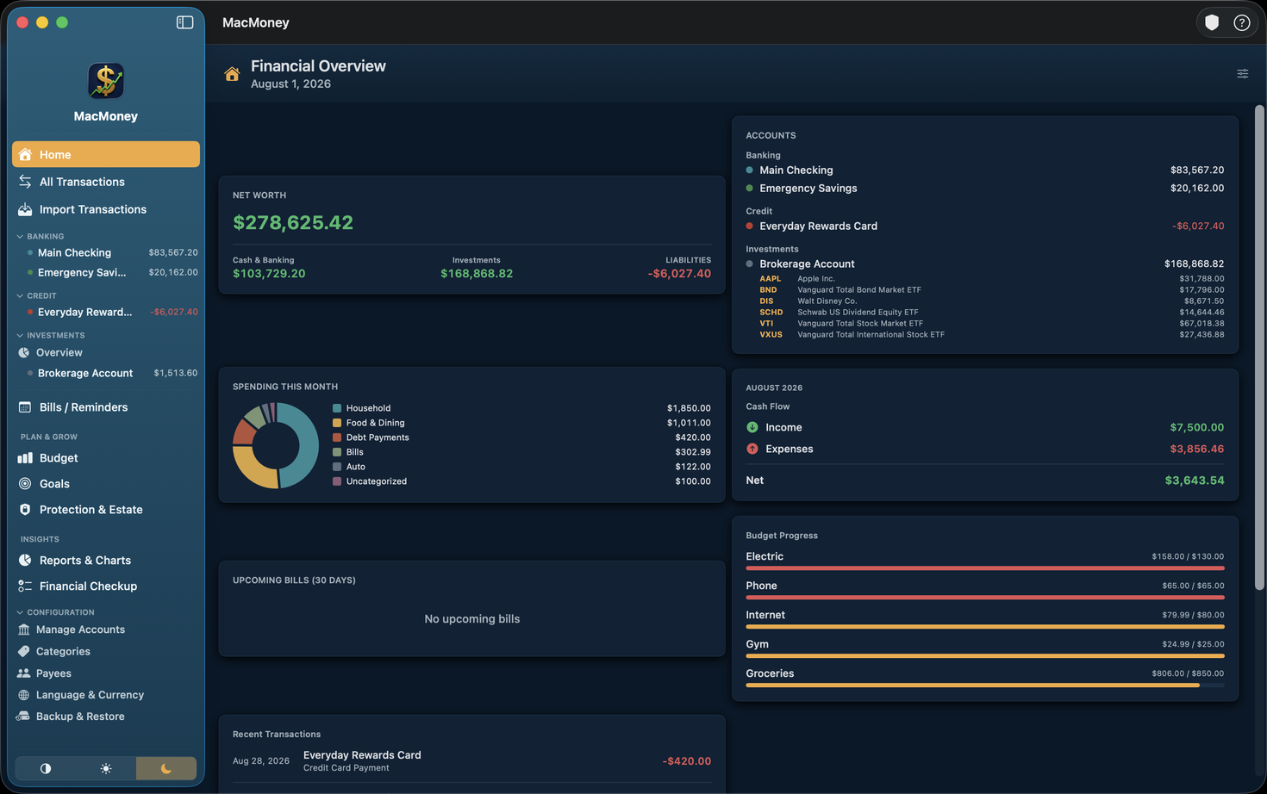Screen dimensions: 1267x794
Task: Click the Electric budget progress bar
Action: (x=984, y=568)
